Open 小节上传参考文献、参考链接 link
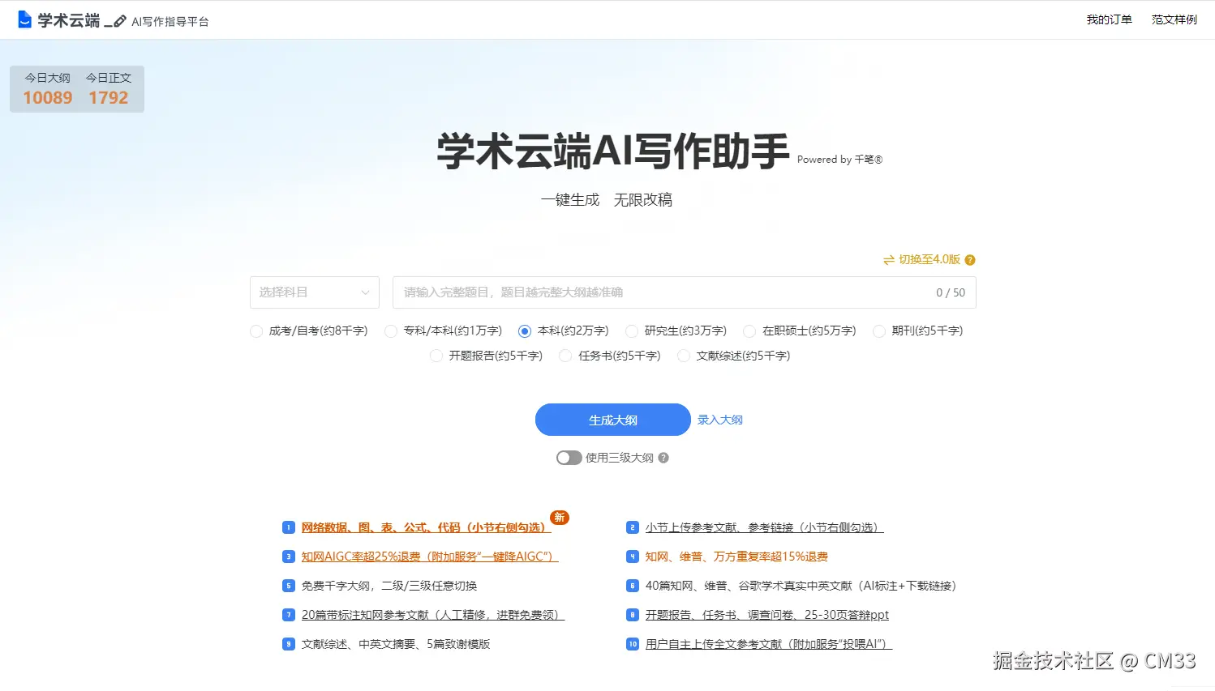 [765, 527]
